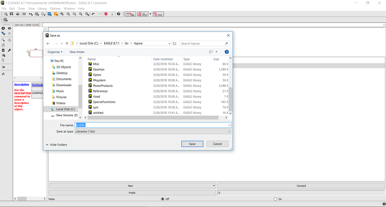The width and height of the screenshot is (386, 207).
Task: Click the Help question mark toolbar icon
Action: (119, 14)
